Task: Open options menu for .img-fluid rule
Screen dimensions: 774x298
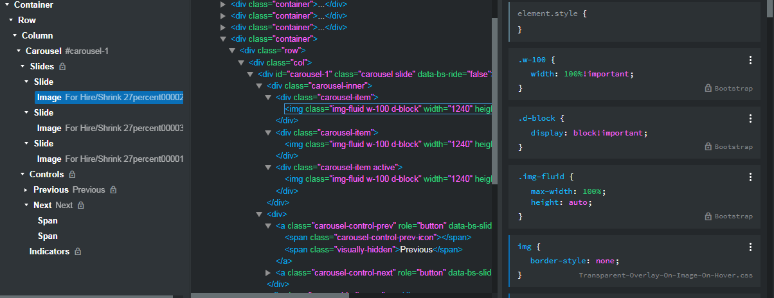Action: point(750,177)
